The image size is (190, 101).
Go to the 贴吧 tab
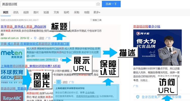pyautogui.click(x=66, y=12)
